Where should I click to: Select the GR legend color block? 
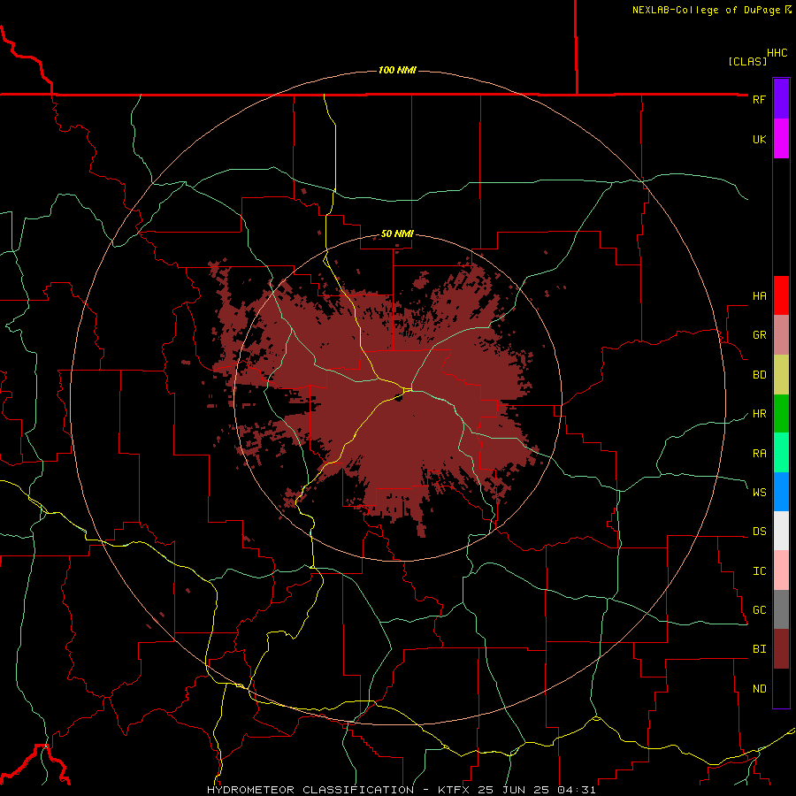pos(781,335)
